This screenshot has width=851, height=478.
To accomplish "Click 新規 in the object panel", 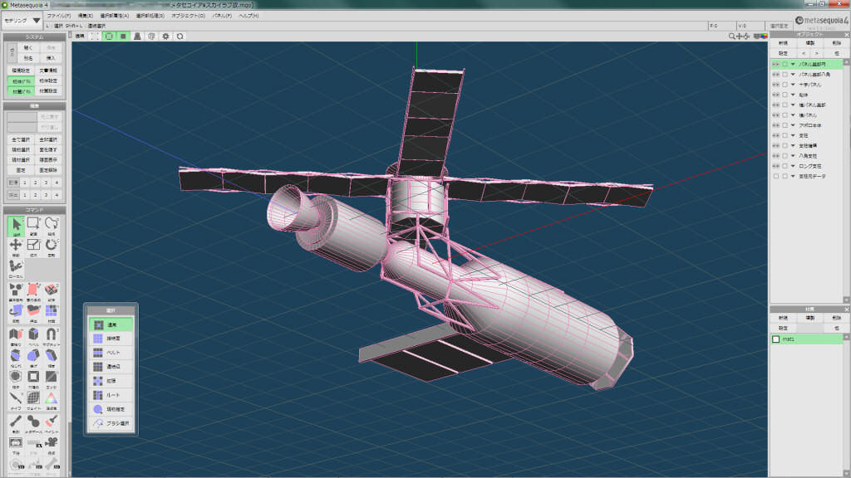I will point(783,43).
